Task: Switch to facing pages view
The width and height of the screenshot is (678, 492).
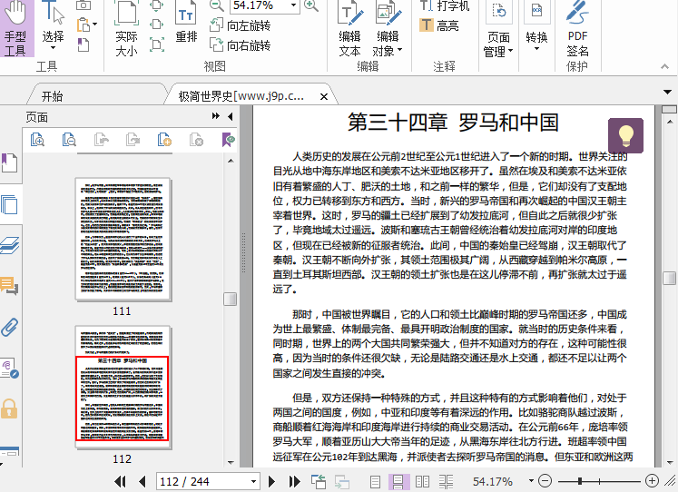Action: click(x=422, y=481)
